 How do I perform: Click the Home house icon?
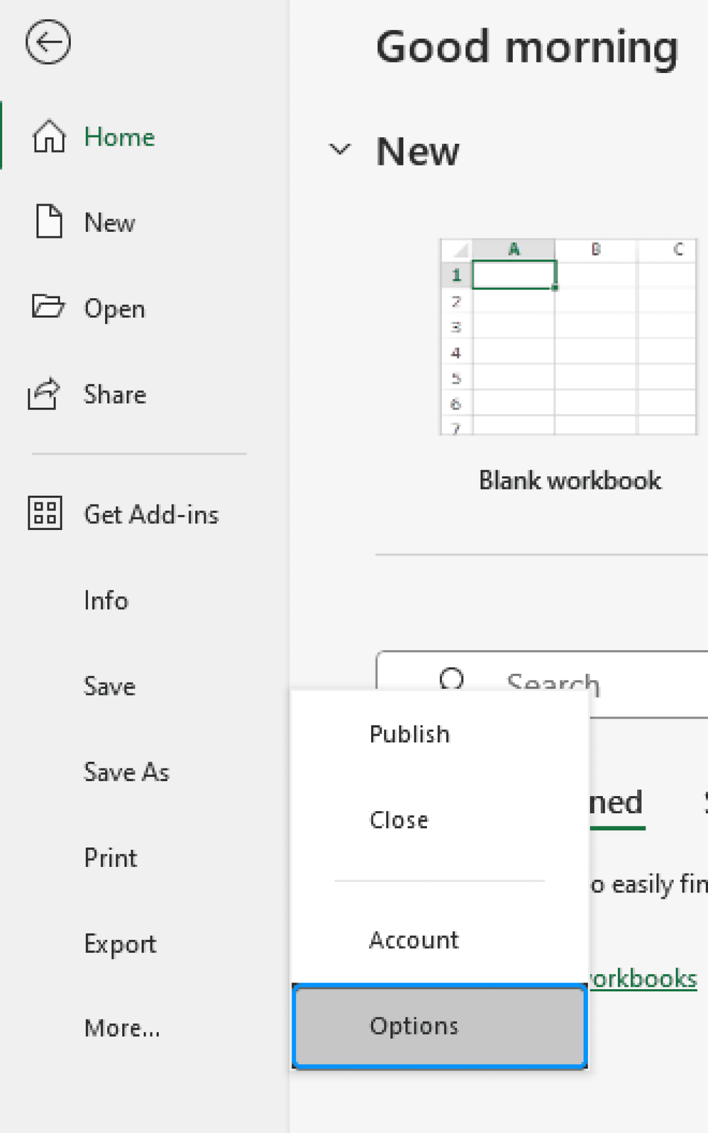pyautogui.click(x=49, y=136)
